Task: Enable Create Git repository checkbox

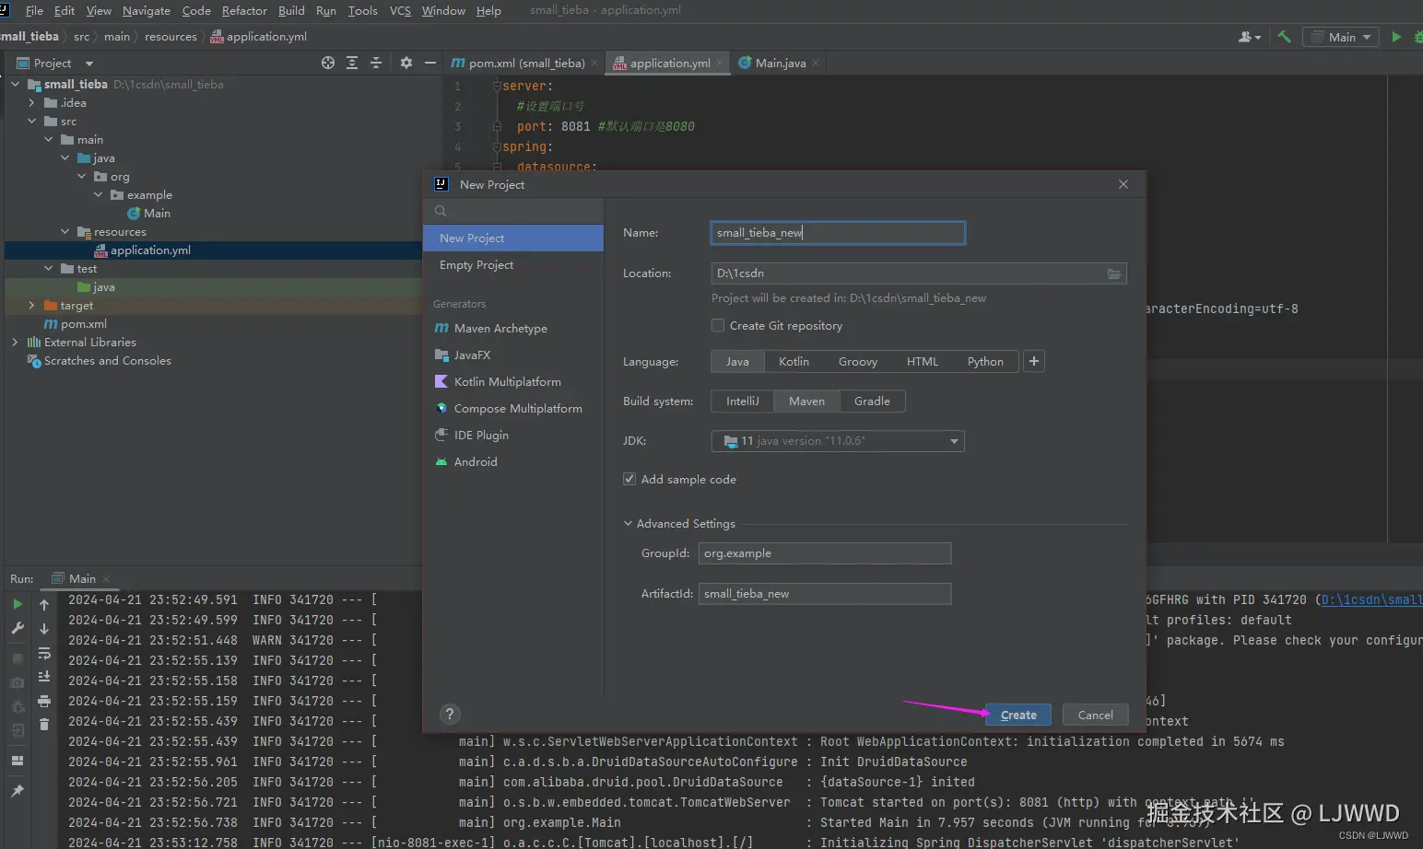Action: (718, 326)
